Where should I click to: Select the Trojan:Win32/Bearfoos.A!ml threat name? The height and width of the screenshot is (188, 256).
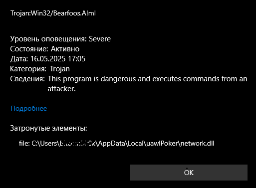click(x=53, y=13)
